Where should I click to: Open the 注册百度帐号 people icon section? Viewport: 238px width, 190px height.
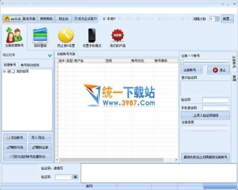click(x=14, y=37)
